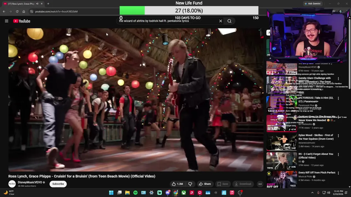This screenshot has width=351, height=197.
Task: Open the Settings gear taskbar icon
Action: pyautogui.click(x=151, y=193)
